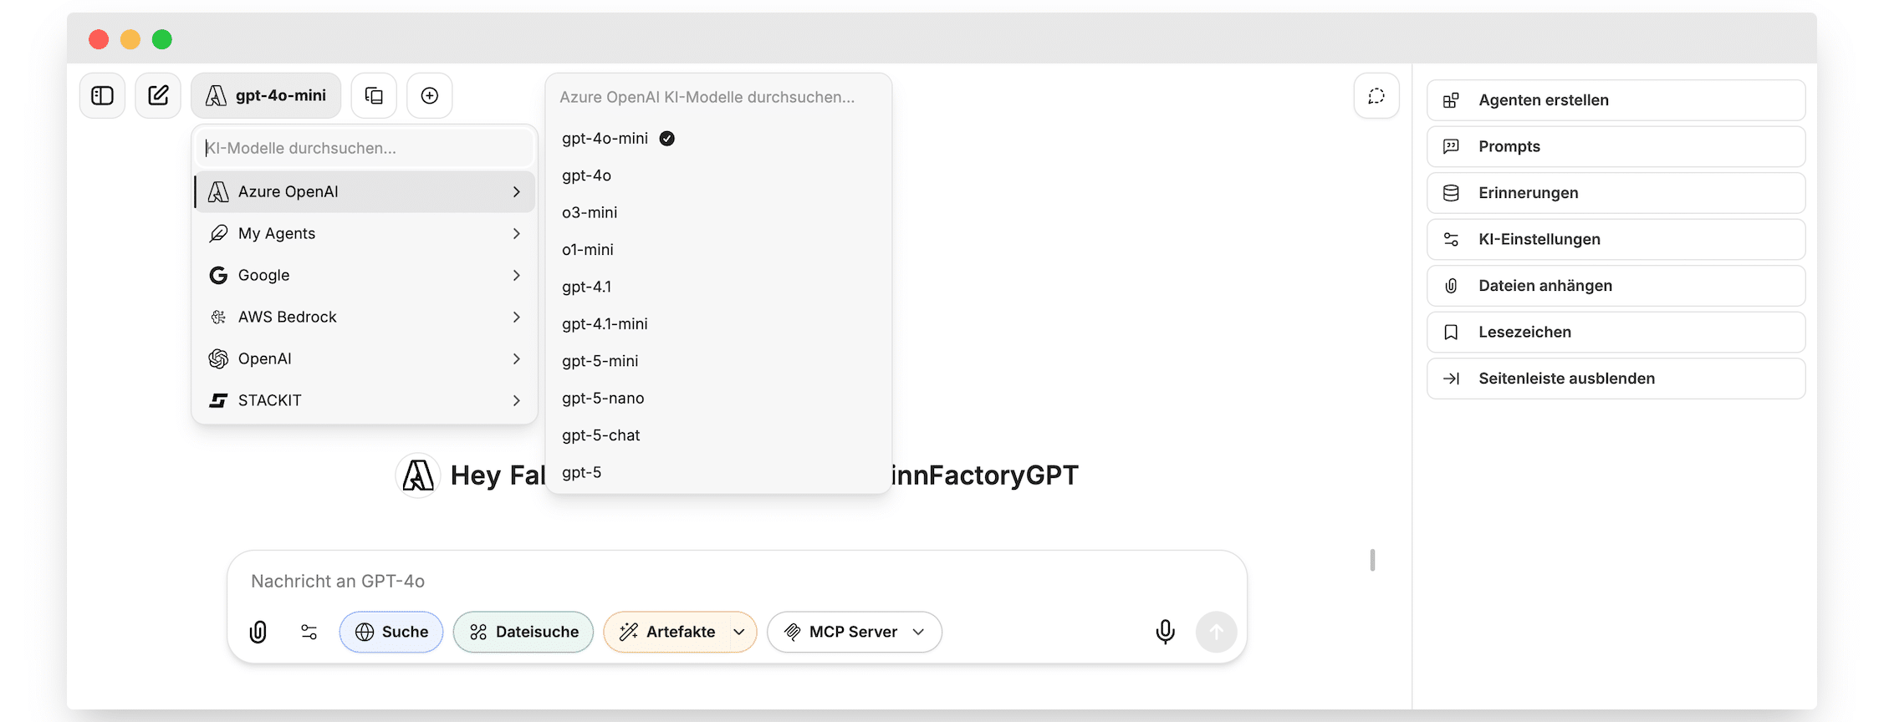The height and width of the screenshot is (722, 1884).
Task: Click the scrollbar handle beside message box
Action: coord(1372,560)
